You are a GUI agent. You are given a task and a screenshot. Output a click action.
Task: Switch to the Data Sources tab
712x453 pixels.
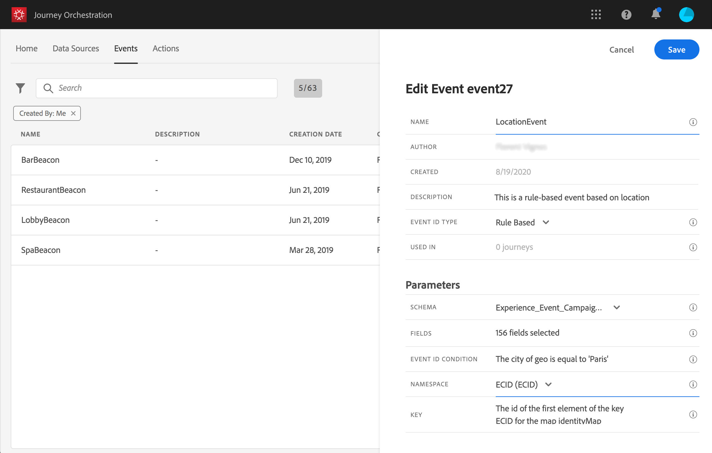click(x=76, y=49)
